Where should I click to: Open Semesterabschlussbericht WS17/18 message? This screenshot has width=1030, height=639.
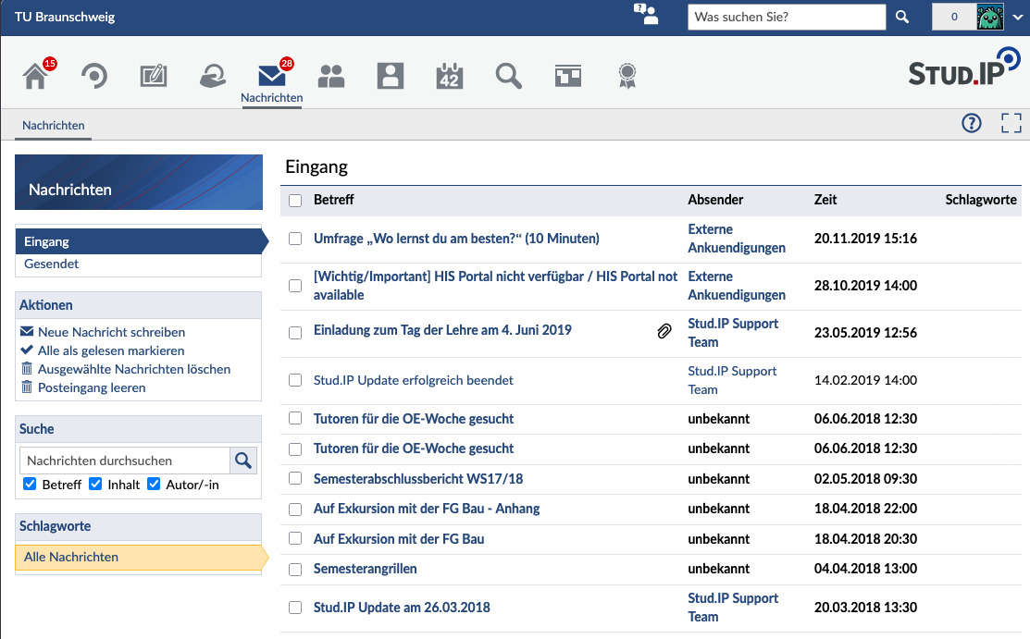418,479
